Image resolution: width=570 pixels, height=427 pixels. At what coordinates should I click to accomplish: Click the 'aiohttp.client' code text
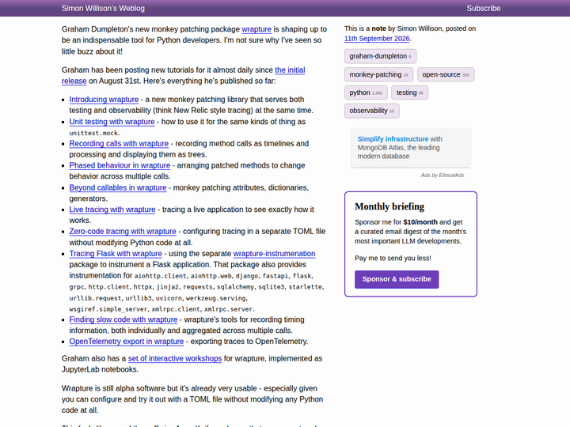(161, 276)
